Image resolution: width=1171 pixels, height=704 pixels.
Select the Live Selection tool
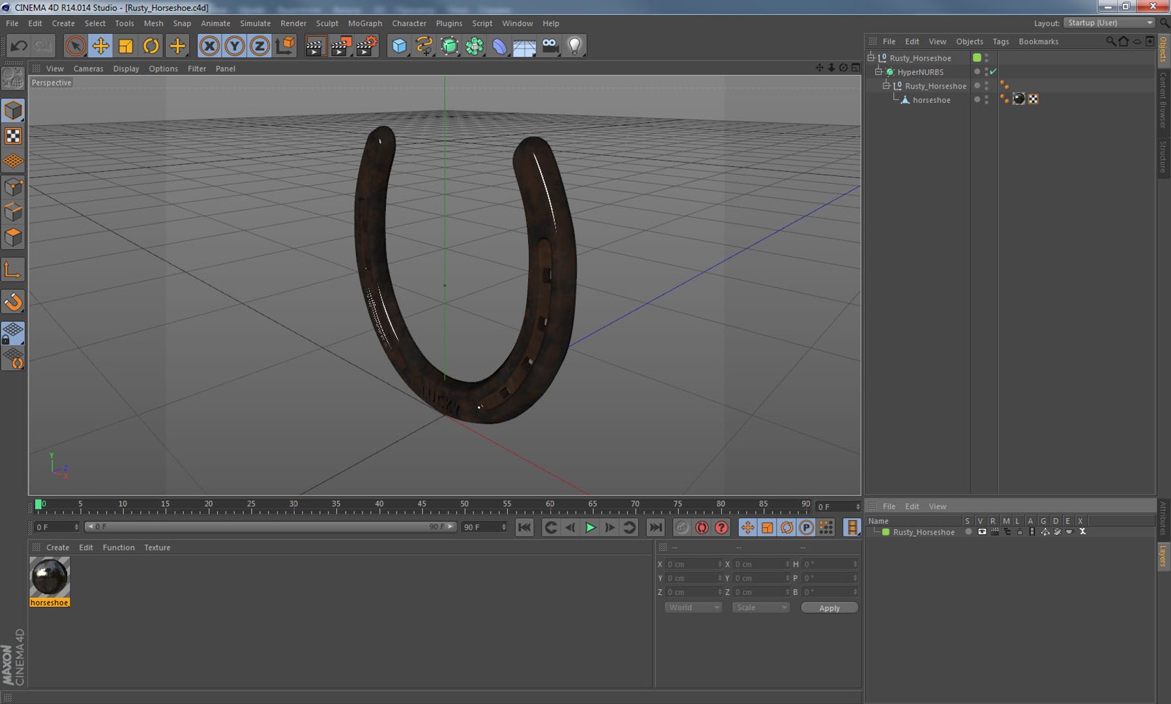[x=75, y=46]
